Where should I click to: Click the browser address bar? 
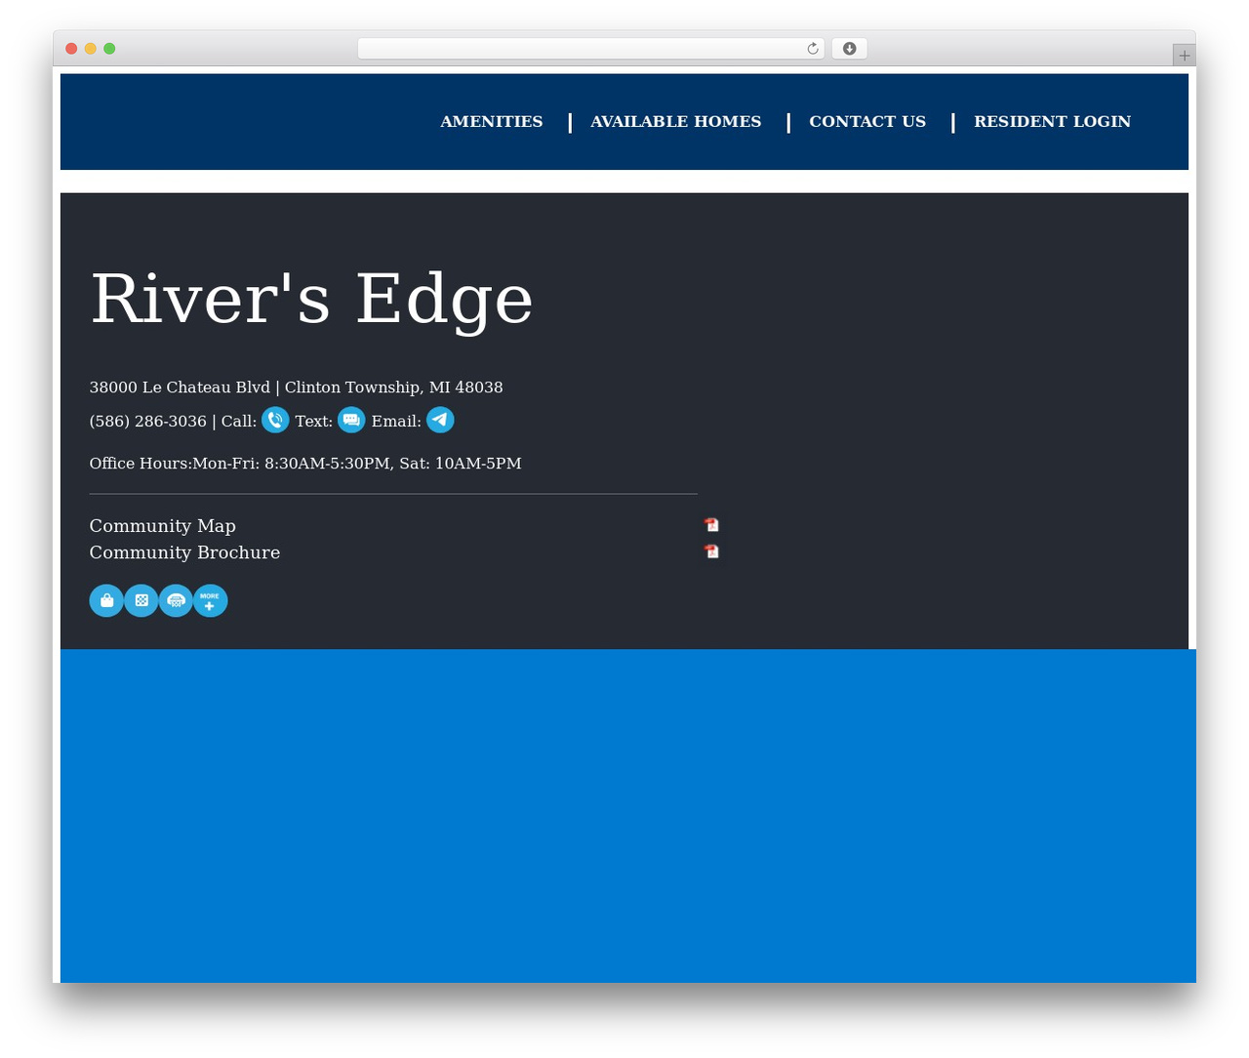[591, 49]
